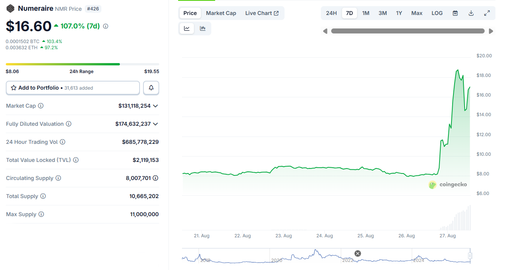Expand the Market Cap details chevron
Screen dimensions: 507x270
pos(155,106)
